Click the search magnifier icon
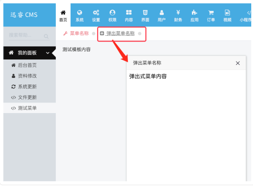This screenshot has width=253, height=186. [46, 36]
